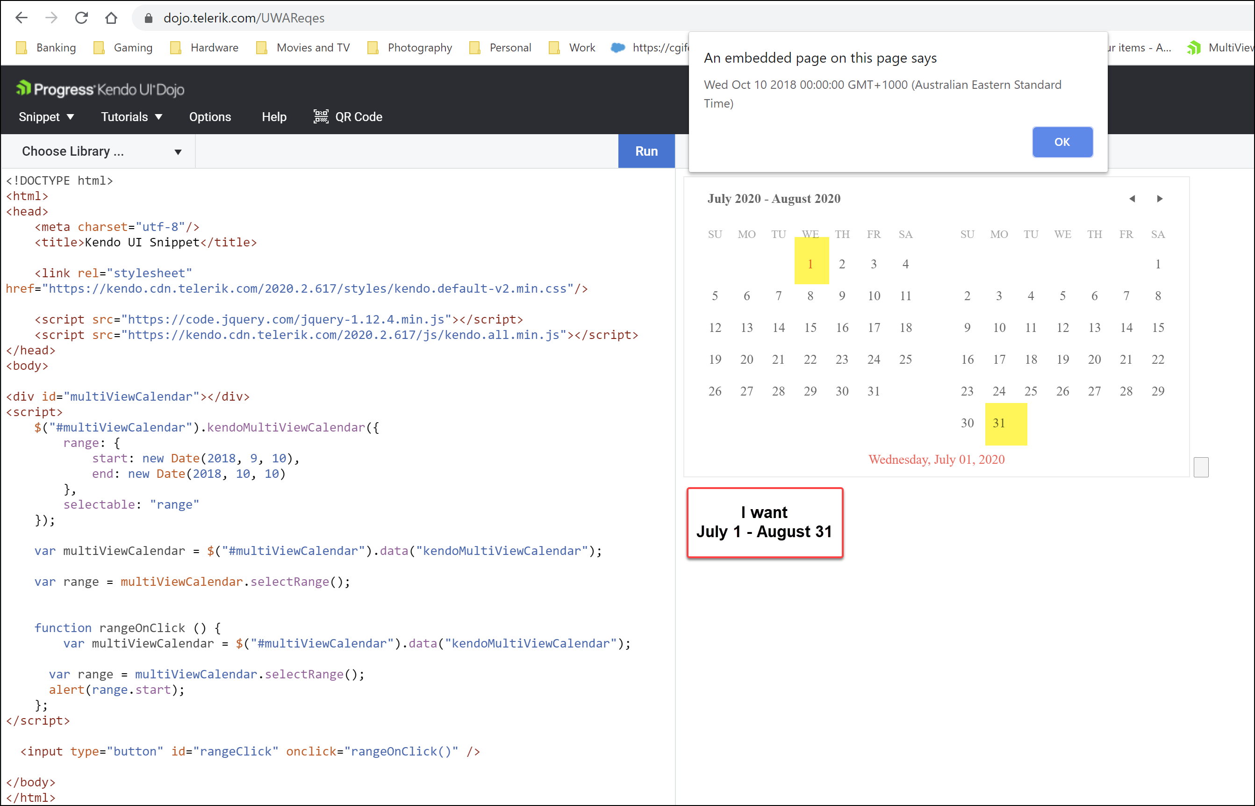Viewport: 1255px width, 806px height.
Task: Open the Snippet menu
Action: pyautogui.click(x=46, y=117)
